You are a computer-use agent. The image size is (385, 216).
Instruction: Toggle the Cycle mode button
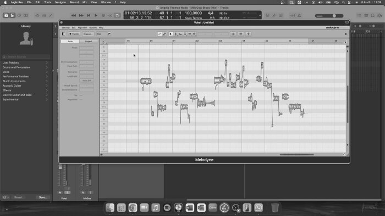coord(117,15)
